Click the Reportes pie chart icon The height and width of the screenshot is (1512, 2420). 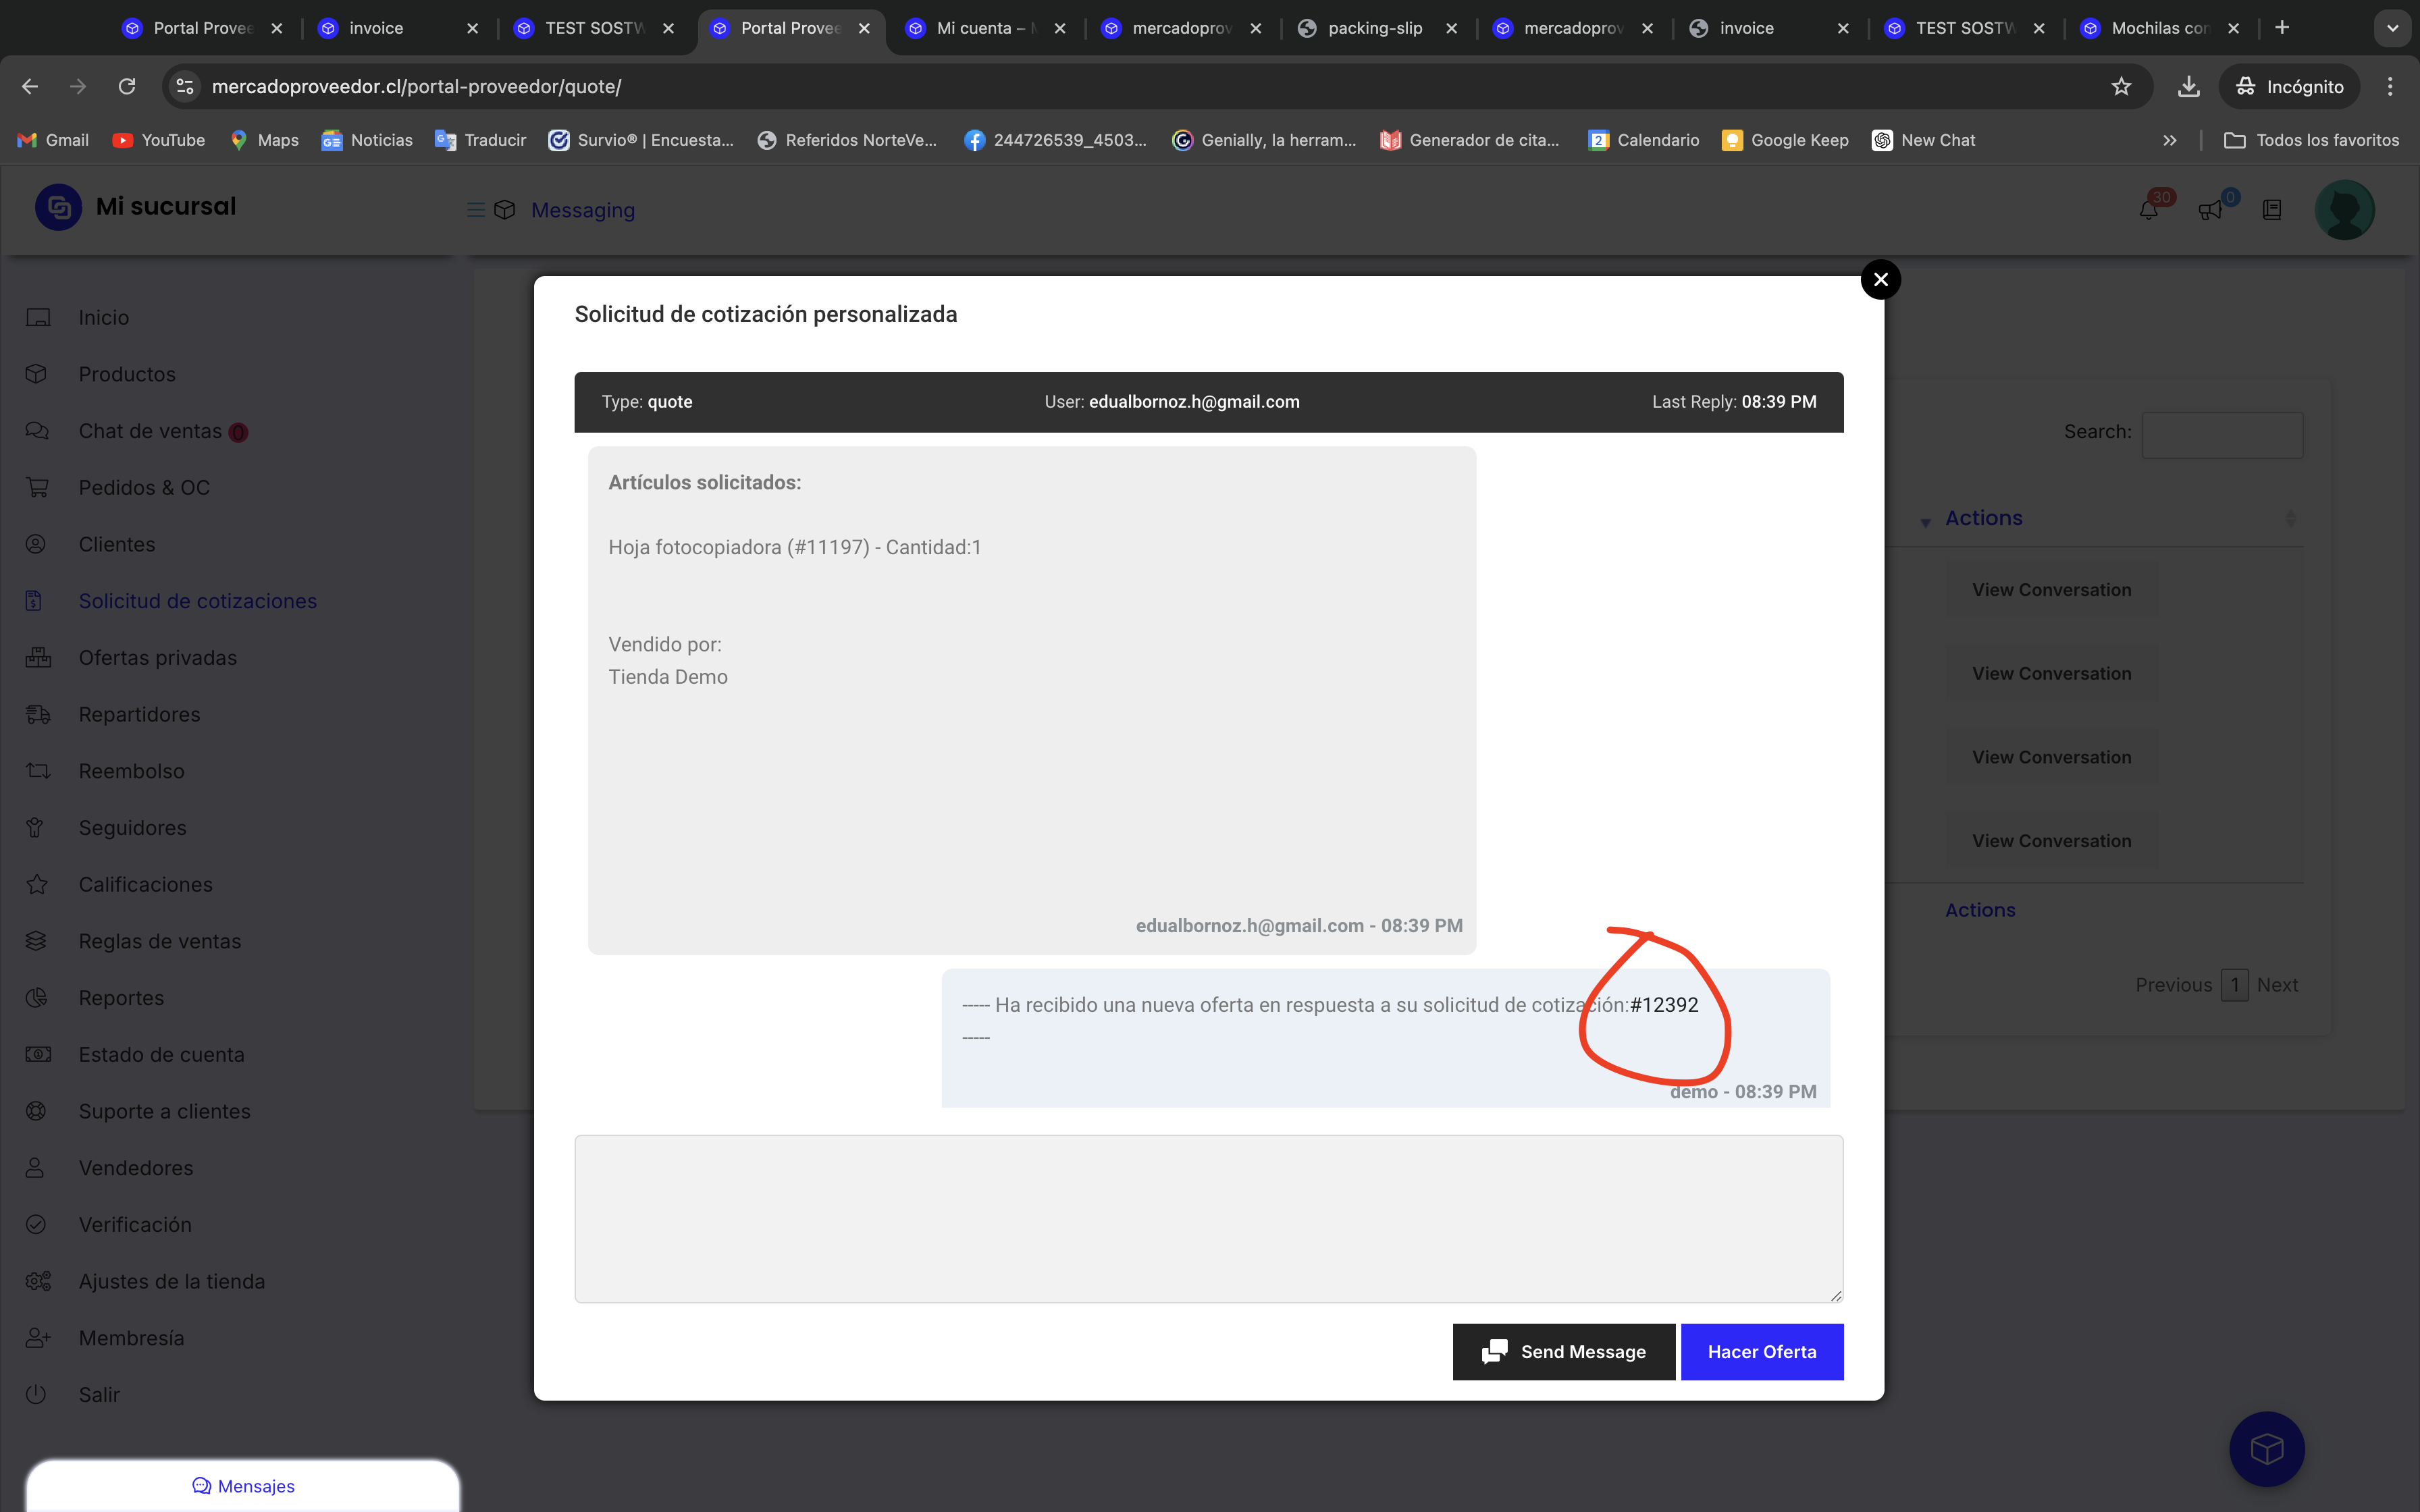[x=36, y=998]
